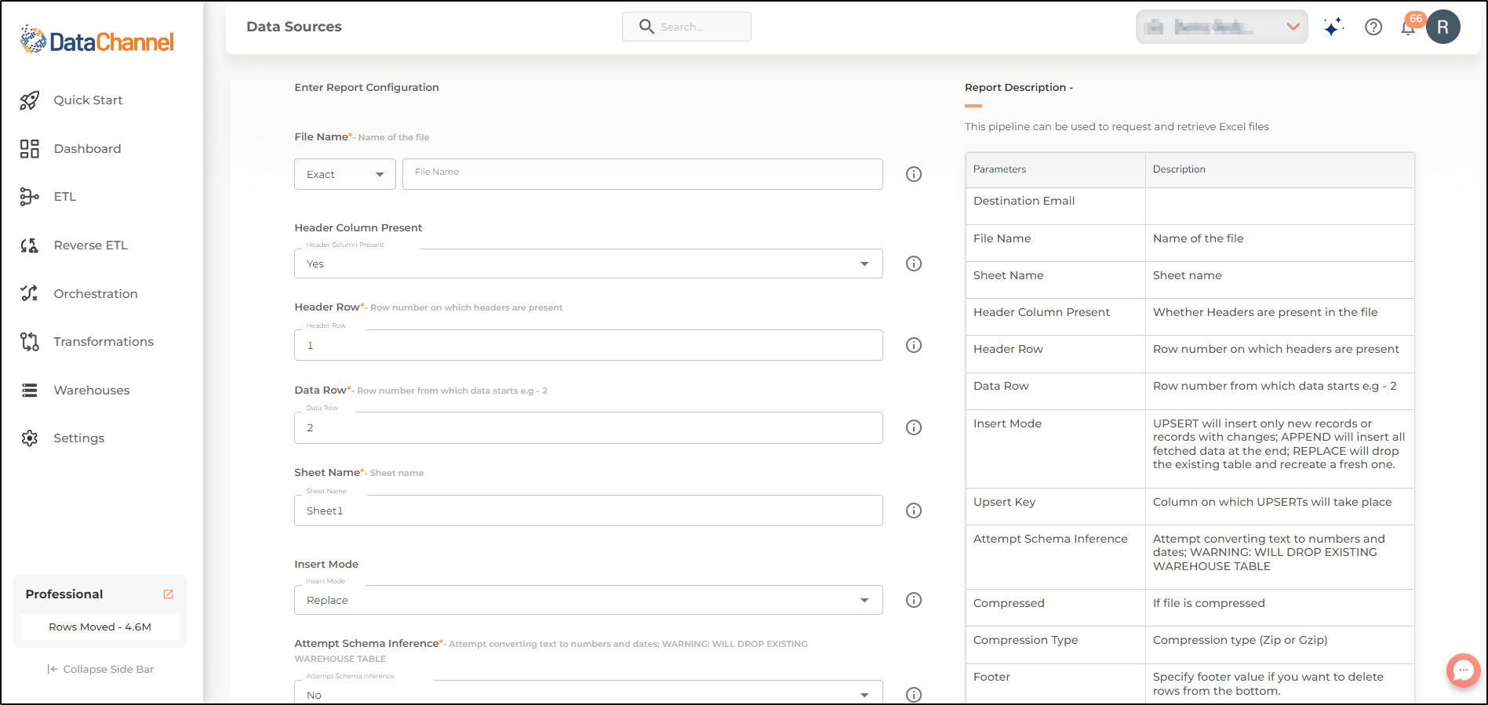The width and height of the screenshot is (1488, 705).
Task: Click the Settings gear icon
Action: tap(29, 438)
